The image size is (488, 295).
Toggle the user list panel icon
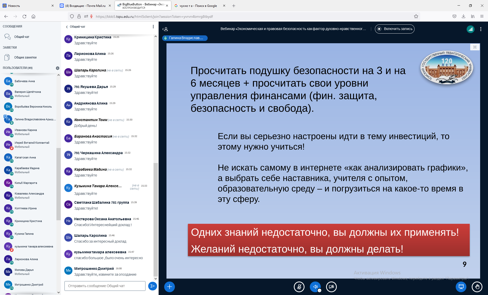[165, 29]
